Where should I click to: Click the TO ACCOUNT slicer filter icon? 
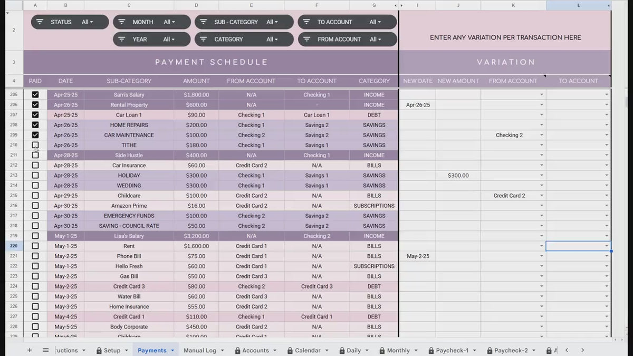[x=306, y=22]
